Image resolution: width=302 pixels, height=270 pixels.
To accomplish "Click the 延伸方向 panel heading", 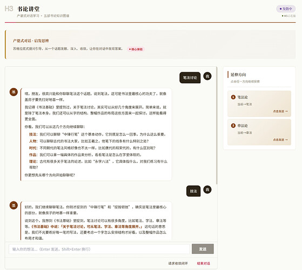I will click(238, 75).
